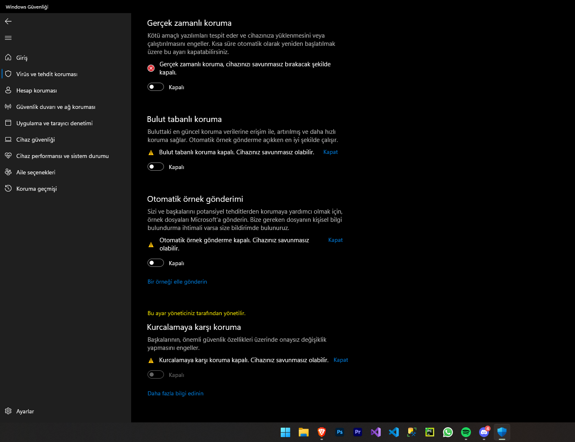Open Bir örneği elle gönderin link
The width and height of the screenshot is (575, 442).
177,282
